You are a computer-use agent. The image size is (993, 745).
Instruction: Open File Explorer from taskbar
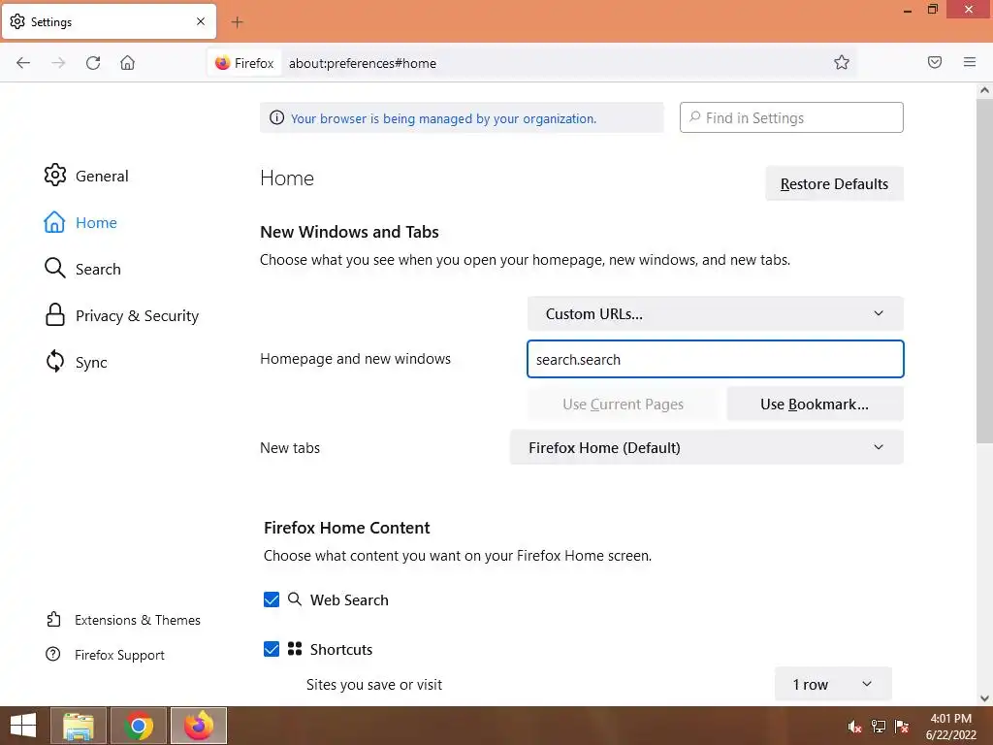tap(78, 726)
